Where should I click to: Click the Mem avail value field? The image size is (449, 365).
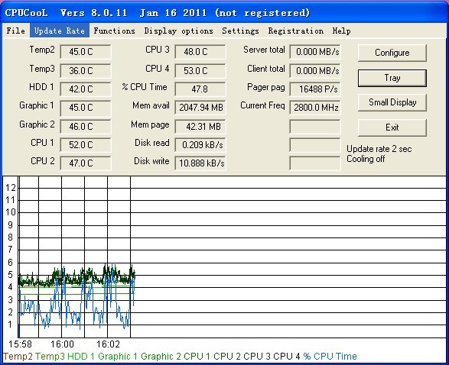(x=200, y=108)
